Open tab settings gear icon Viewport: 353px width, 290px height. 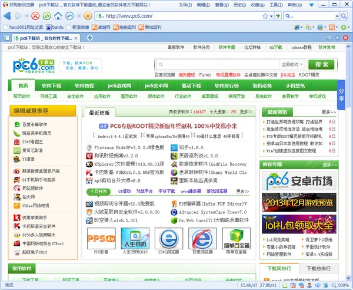point(329,38)
